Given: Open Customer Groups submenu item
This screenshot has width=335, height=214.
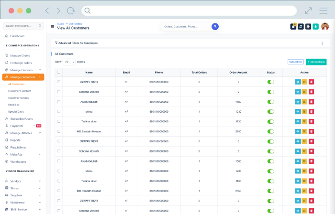Looking at the screenshot, I should [18, 97].
